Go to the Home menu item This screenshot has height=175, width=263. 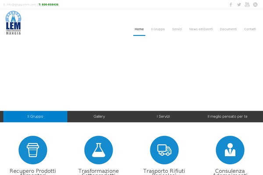click(139, 29)
